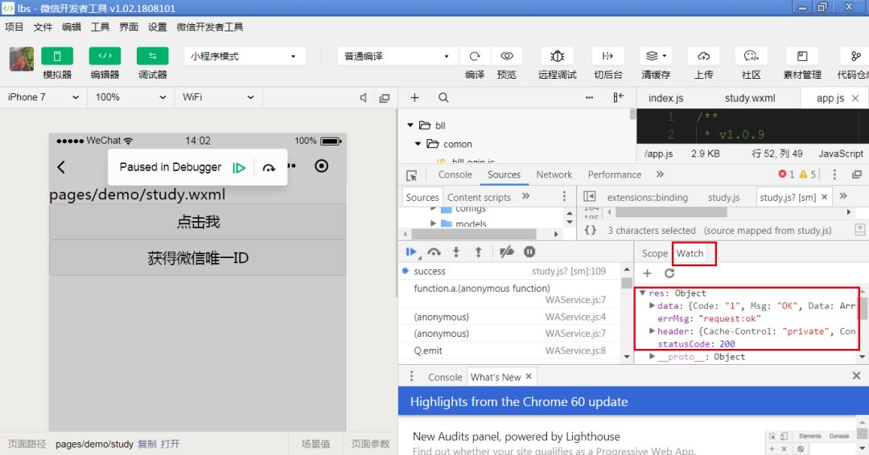The height and width of the screenshot is (455, 869).
Task: Switch to the index.js editor tab
Action: coord(665,98)
